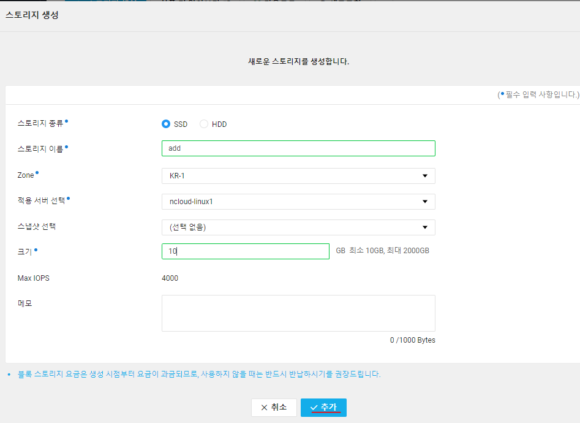Click the '새로운 스토리지를 생성합니다.' heading

[x=298, y=61]
